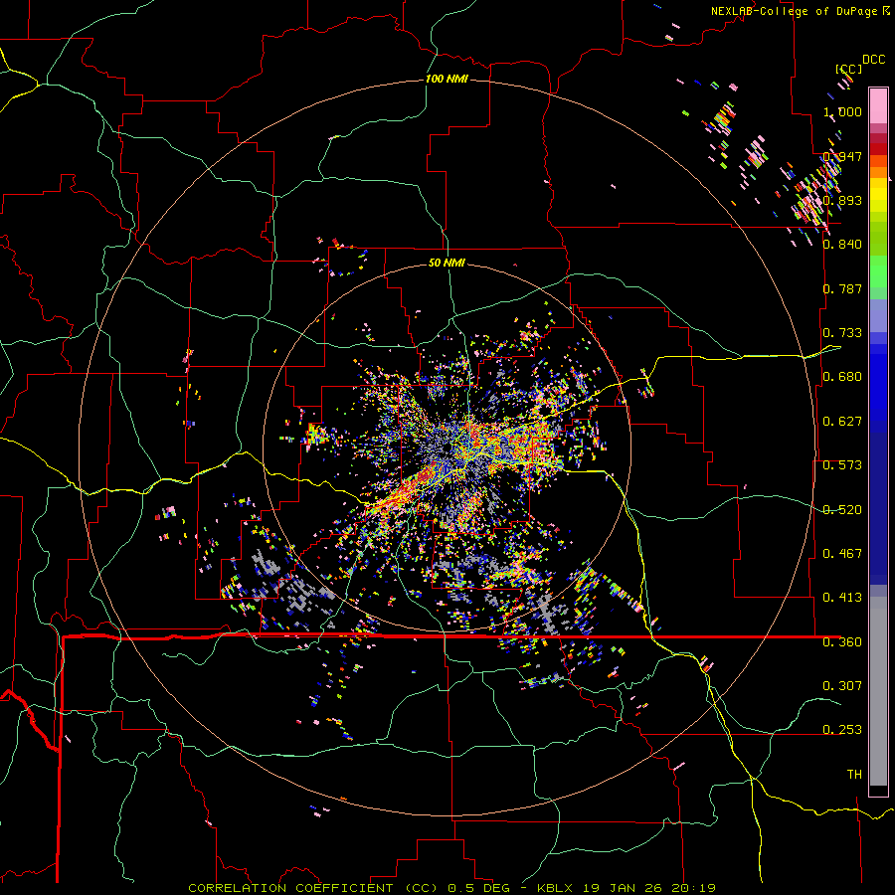Pick the pink segment of the color bar
The image size is (895, 895).
[x=878, y=105]
